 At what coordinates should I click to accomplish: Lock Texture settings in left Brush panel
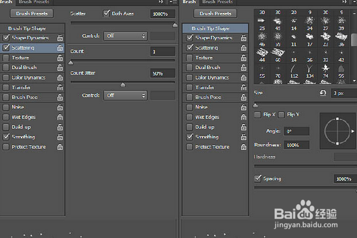60,58
